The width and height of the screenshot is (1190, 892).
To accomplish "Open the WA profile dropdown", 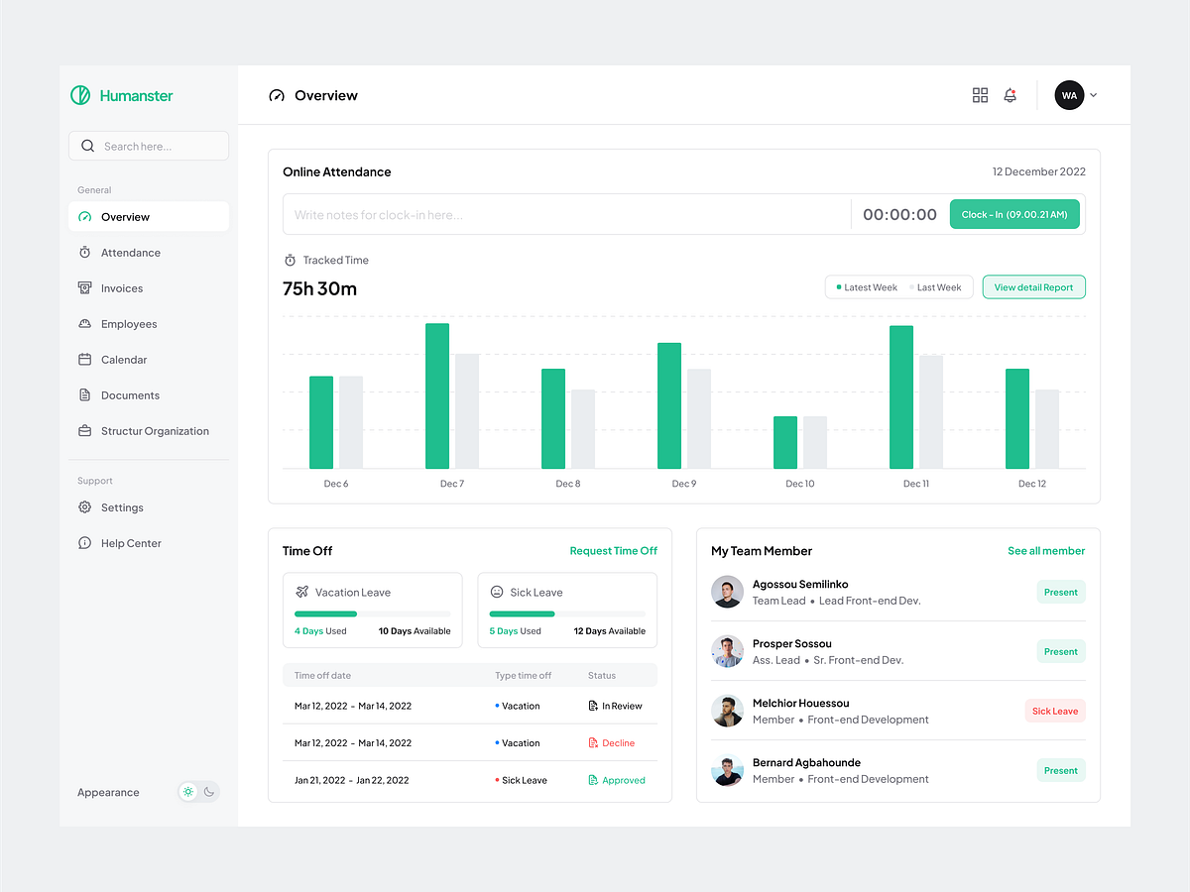I will pyautogui.click(x=1076, y=95).
